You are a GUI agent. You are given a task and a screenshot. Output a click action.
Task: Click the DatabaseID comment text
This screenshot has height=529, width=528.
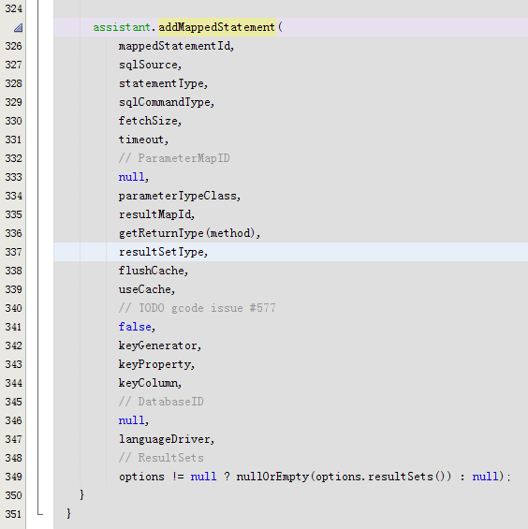click(161, 402)
